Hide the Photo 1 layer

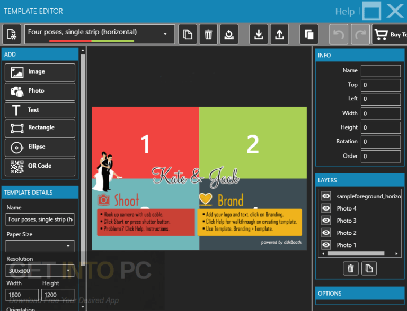(x=326, y=245)
